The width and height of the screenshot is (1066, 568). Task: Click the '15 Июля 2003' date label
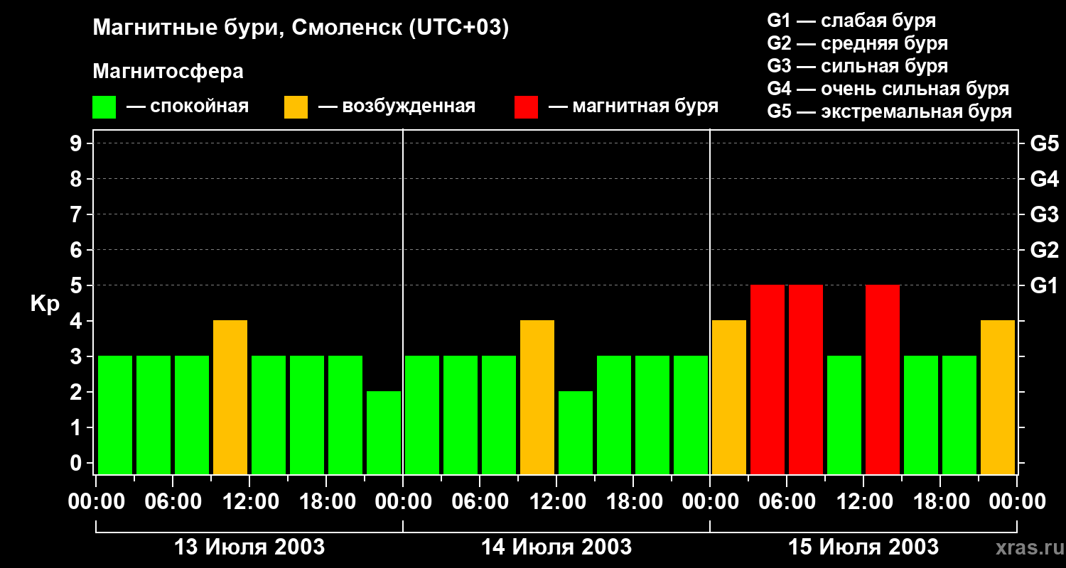click(863, 547)
